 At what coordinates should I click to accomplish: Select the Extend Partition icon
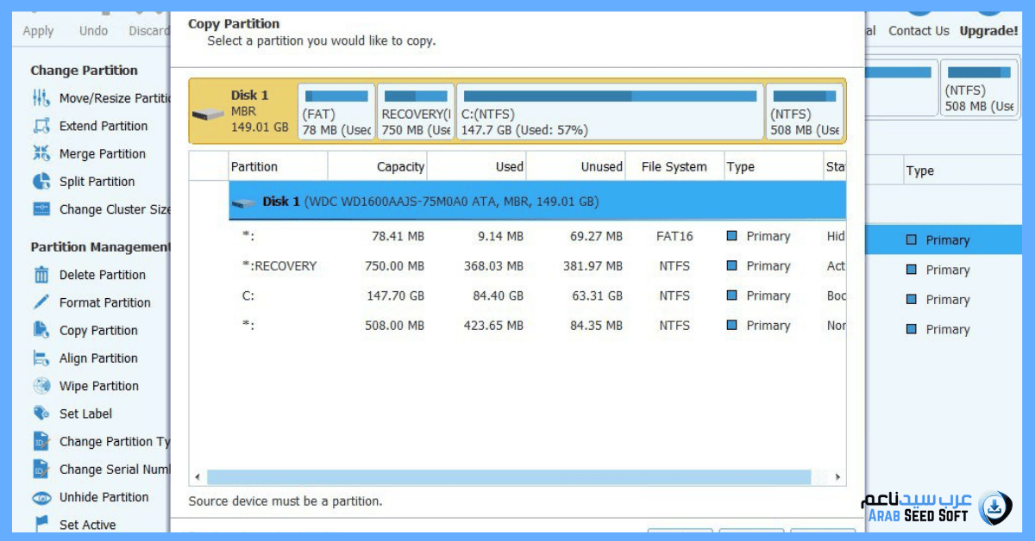[x=41, y=126]
